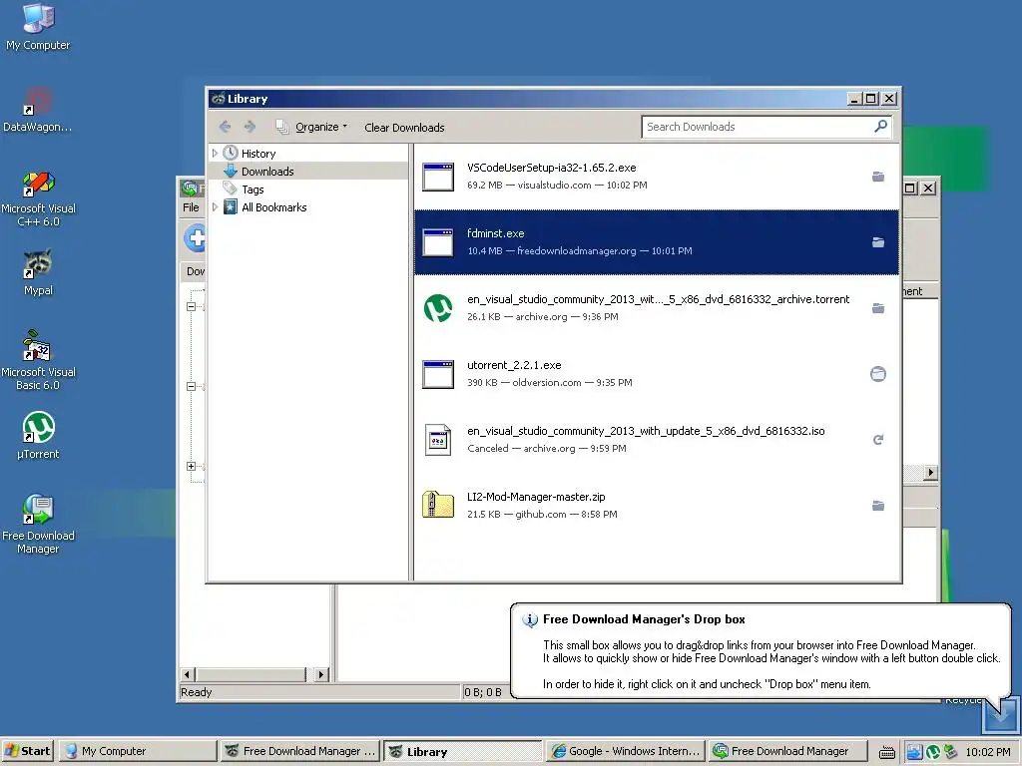Click the uTorrent tray icon
Image resolution: width=1022 pixels, height=766 pixels.
pos(933,752)
